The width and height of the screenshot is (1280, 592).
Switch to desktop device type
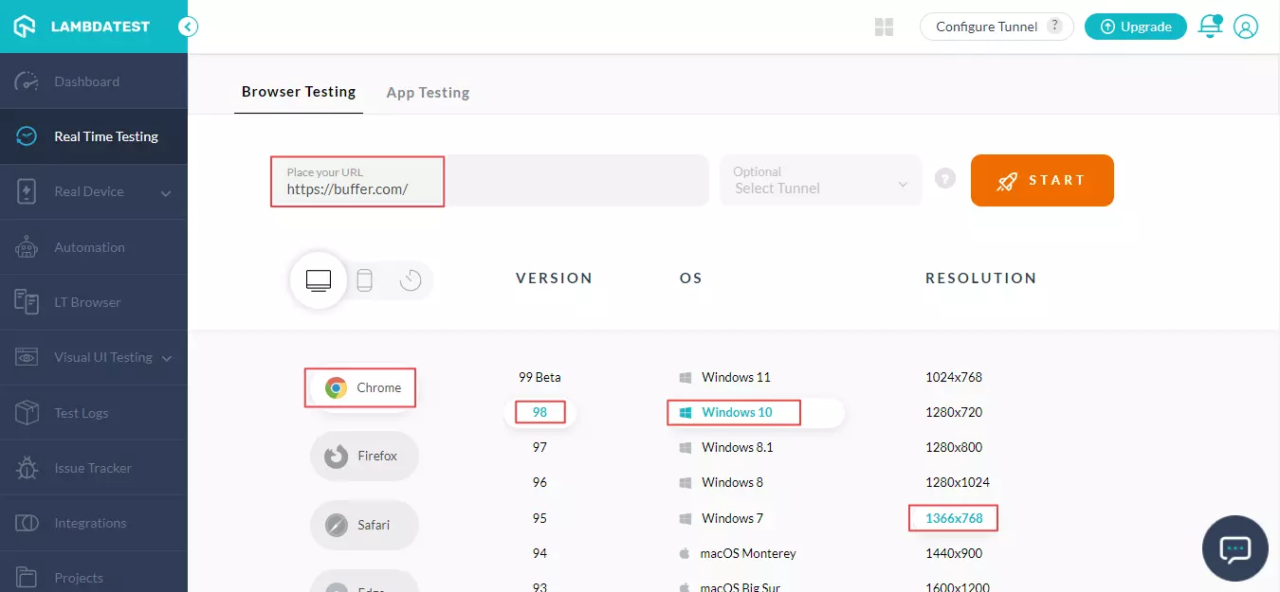pyautogui.click(x=319, y=280)
